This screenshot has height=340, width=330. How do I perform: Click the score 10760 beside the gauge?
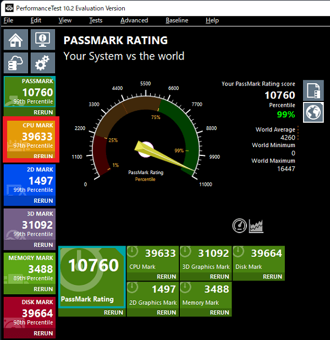pyautogui.click(x=280, y=95)
